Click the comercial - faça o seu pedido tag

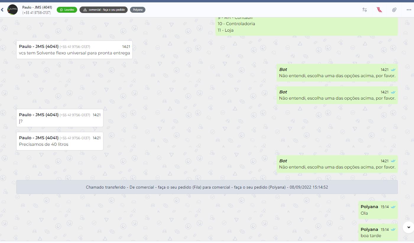click(x=103, y=10)
